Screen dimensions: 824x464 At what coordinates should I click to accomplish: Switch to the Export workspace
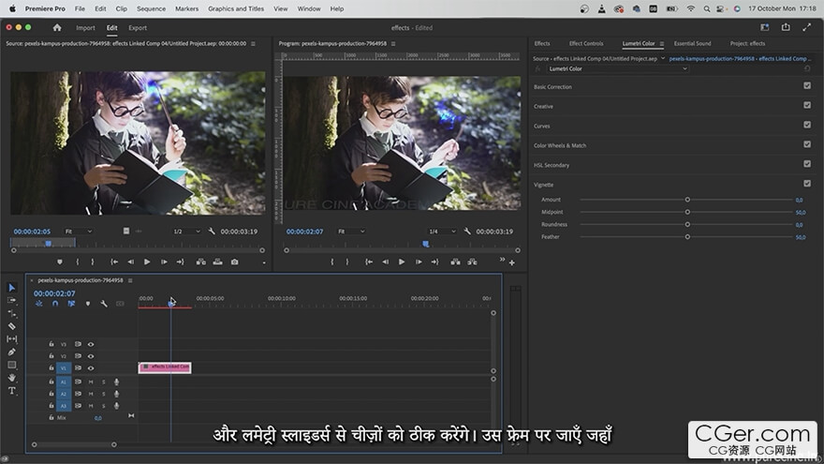(138, 28)
